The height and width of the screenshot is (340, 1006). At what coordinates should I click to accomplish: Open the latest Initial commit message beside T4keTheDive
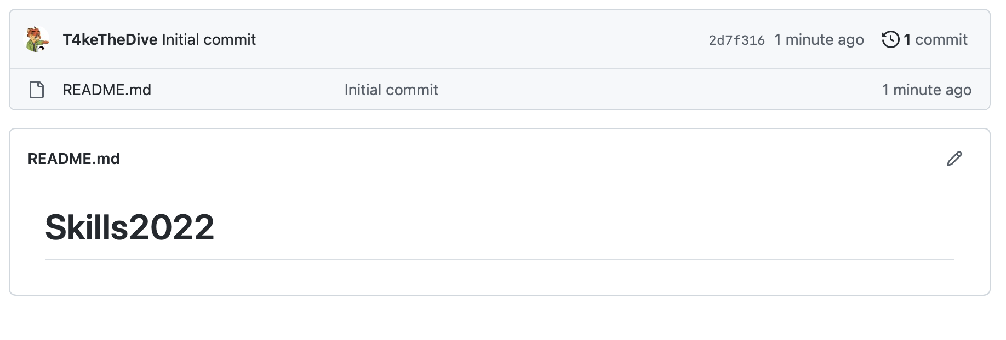click(209, 40)
